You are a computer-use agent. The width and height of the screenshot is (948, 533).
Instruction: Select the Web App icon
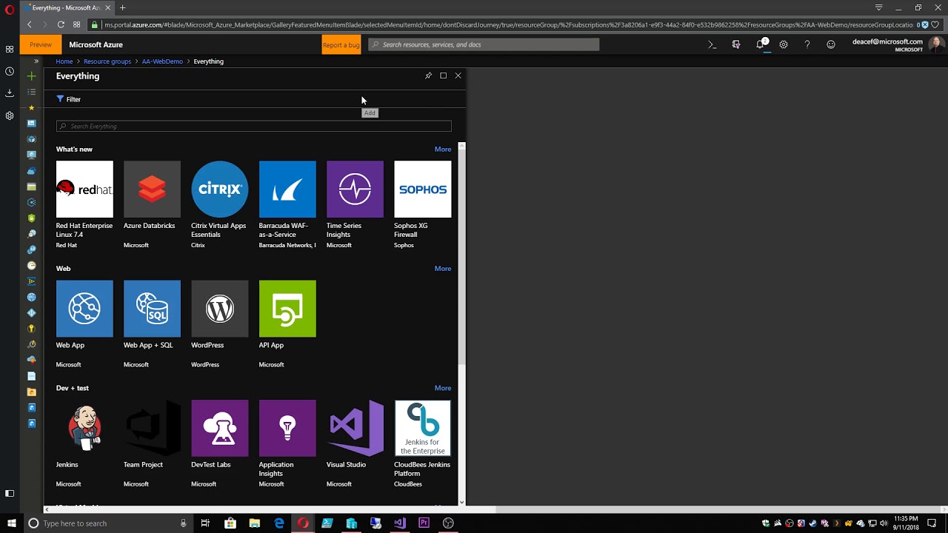[84, 309]
